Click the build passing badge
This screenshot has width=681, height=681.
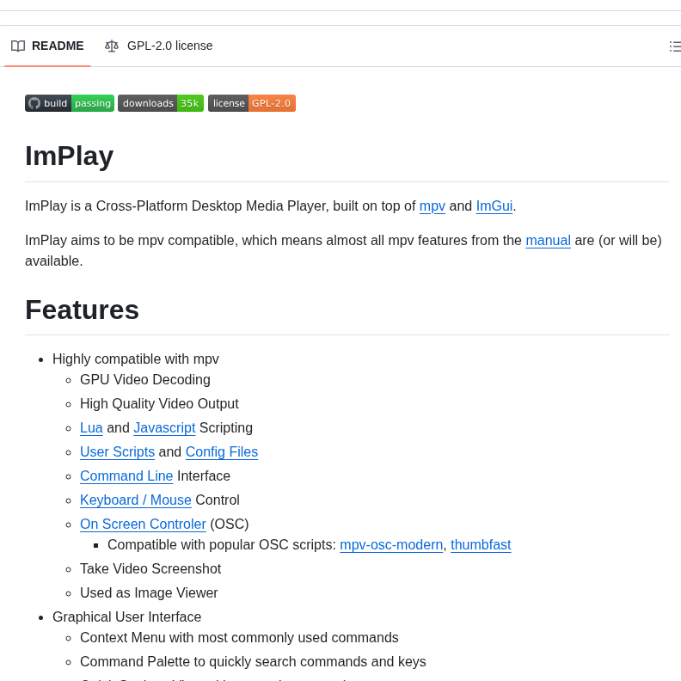(70, 103)
